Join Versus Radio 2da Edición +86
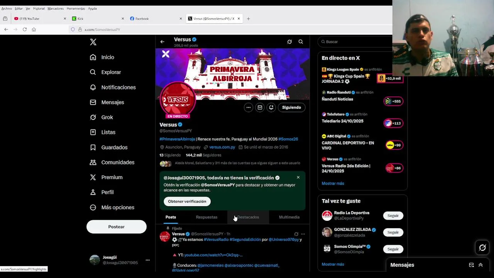494x278 pixels. coord(394,168)
